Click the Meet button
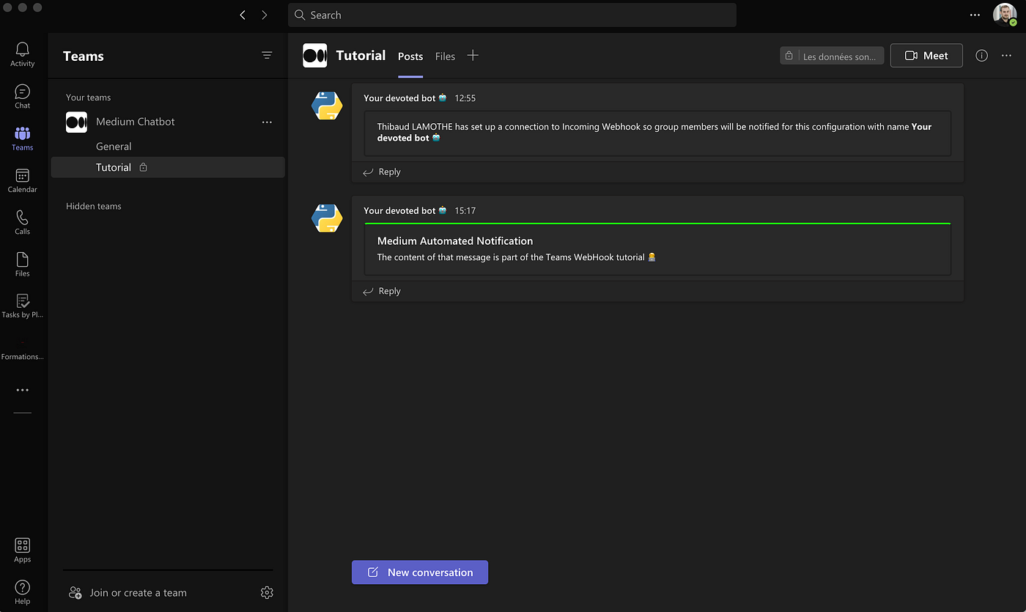1026x612 pixels. click(926, 56)
